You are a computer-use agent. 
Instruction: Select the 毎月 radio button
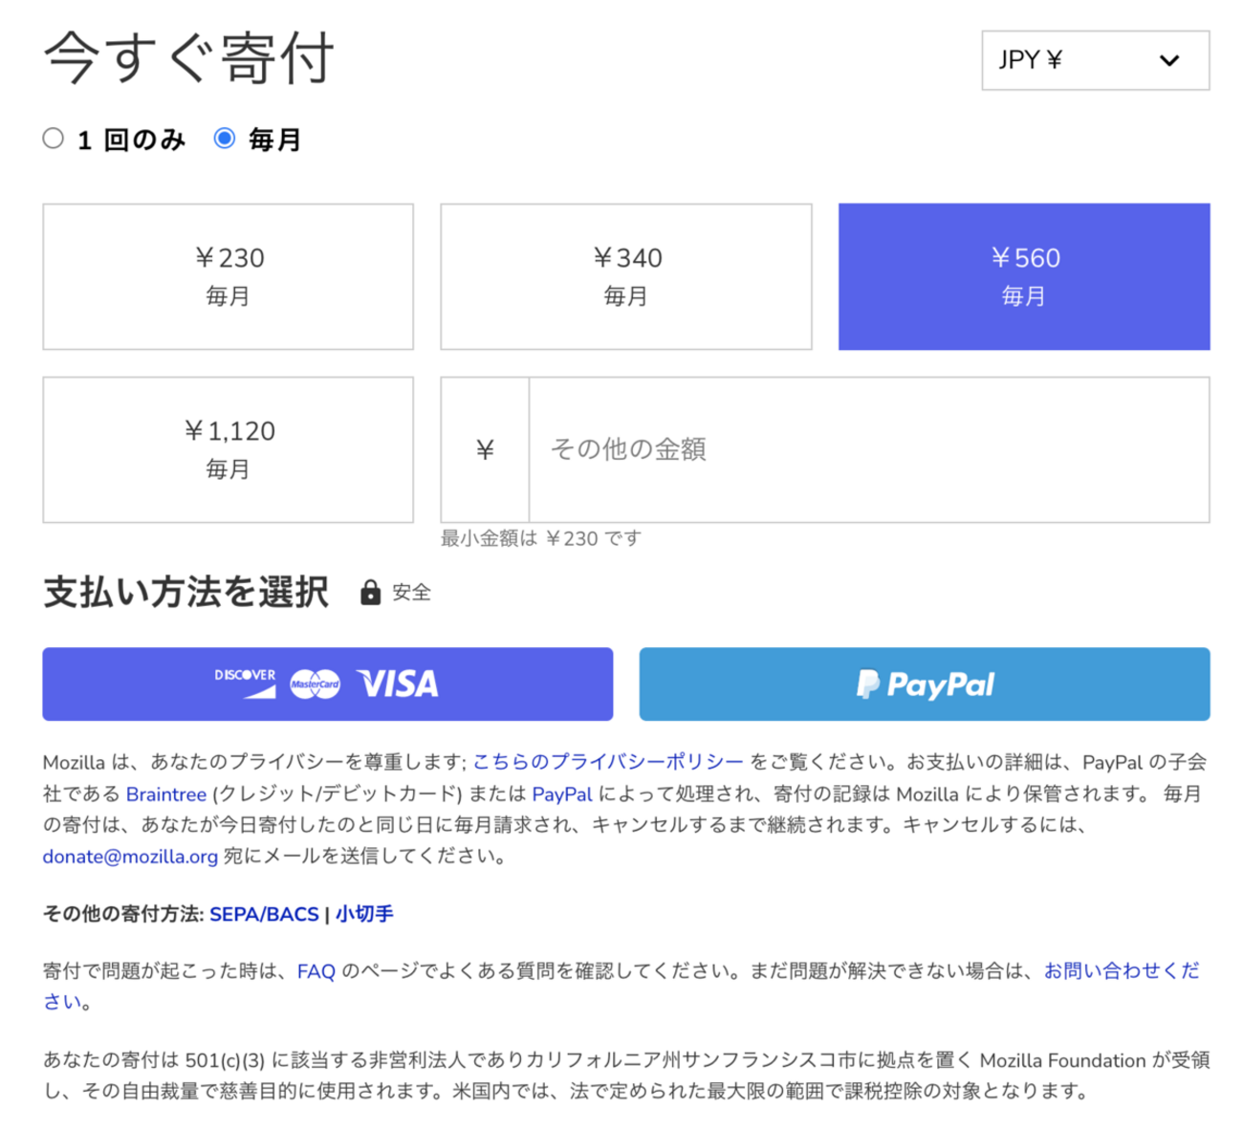pos(225,139)
